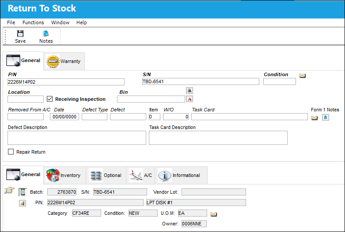Open the File menu
The width and height of the screenshot is (345, 232).
[11, 22]
